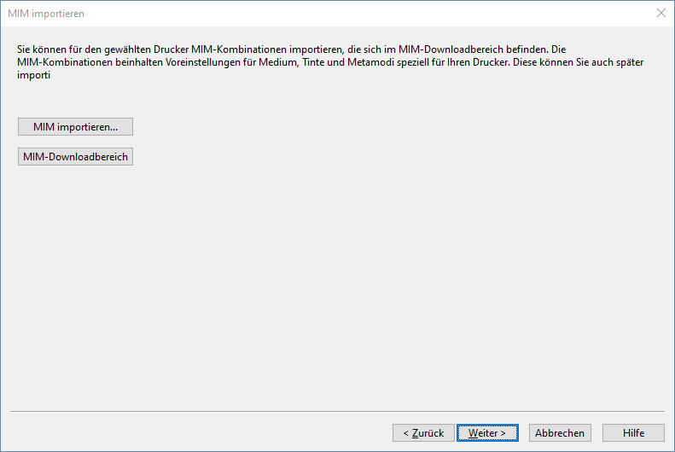This screenshot has height=452, width=675.
Task: Advance to the next wizard step
Action: [487, 432]
